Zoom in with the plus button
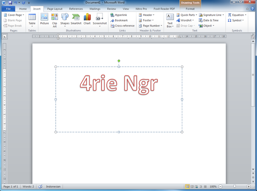Image resolution: width=257 pixels, height=191 pixels. pyautogui.click(x=249, y=187)
